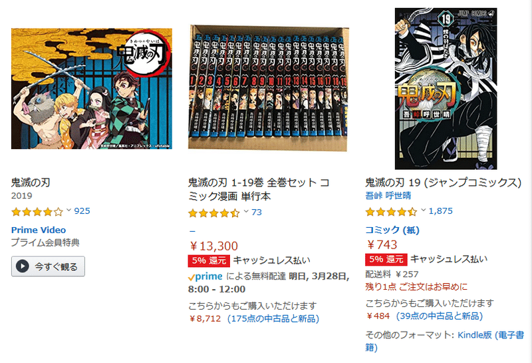This screenshot has height=363, width=532.
Task: Select the Kindle版 (電子書籍) format
Action: (x=444, y=341)
